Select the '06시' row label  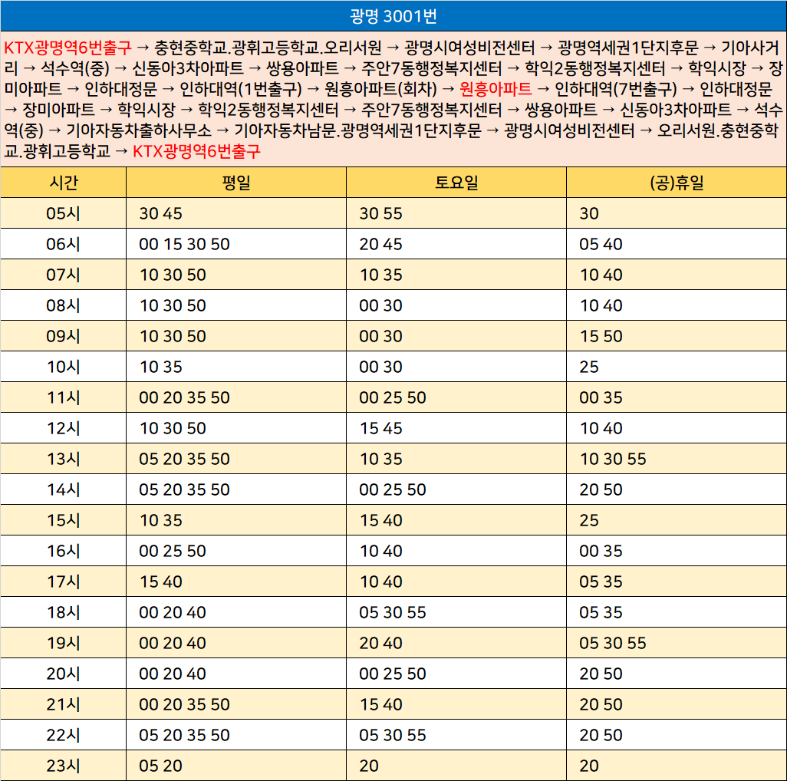coord(63,244)
